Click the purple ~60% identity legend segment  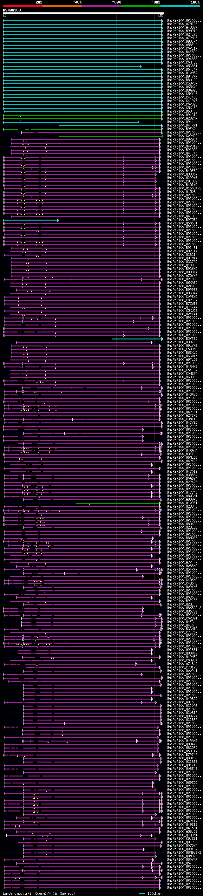101,6
